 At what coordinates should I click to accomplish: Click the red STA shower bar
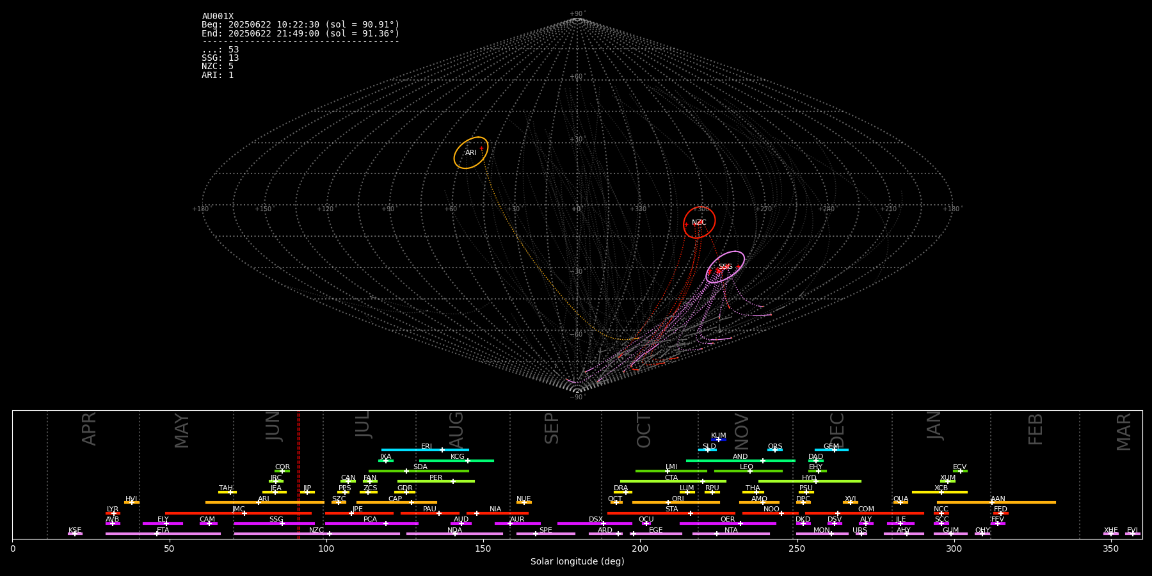[671, 513]
